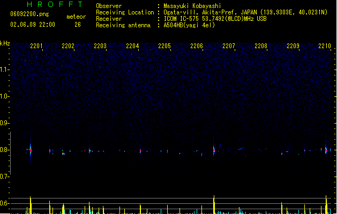
Task: Click the strong meteor echo near 2207
Action: coord(214,149)
